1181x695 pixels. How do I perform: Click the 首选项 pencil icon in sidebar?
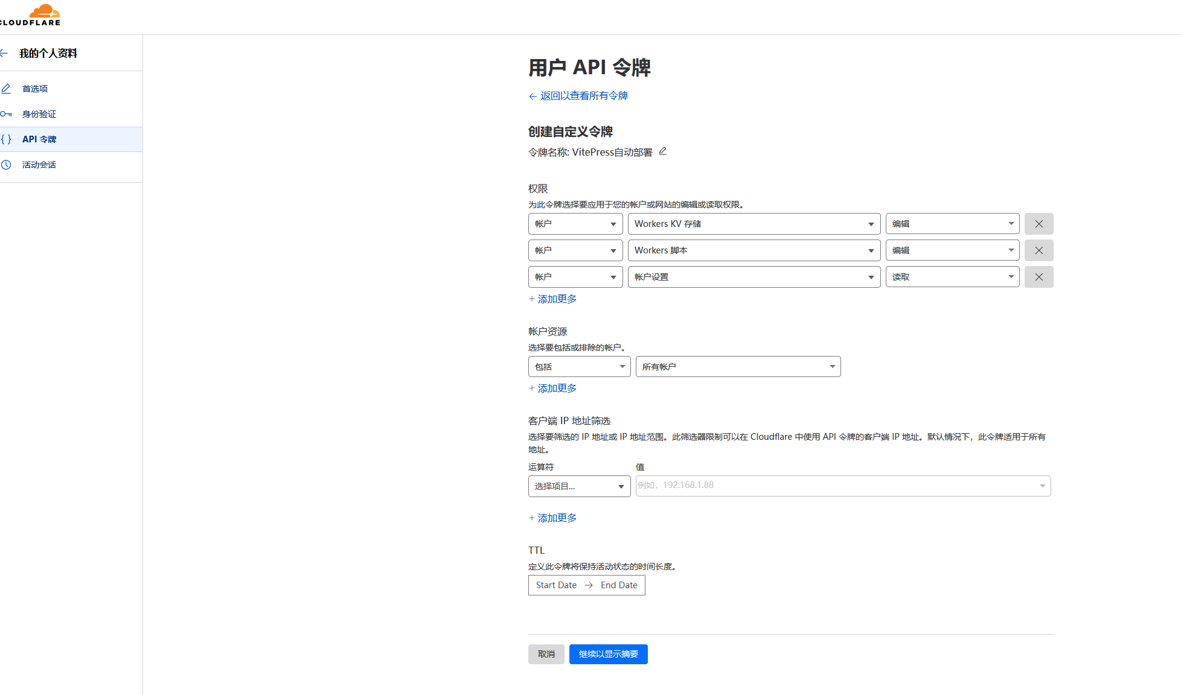tap(6, 89)
